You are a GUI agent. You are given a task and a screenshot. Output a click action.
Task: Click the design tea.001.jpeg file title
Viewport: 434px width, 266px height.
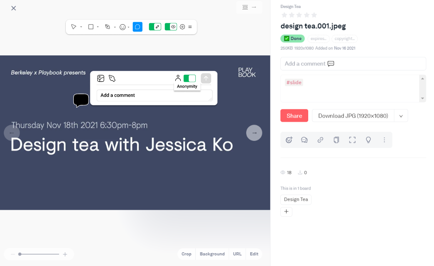313,26
